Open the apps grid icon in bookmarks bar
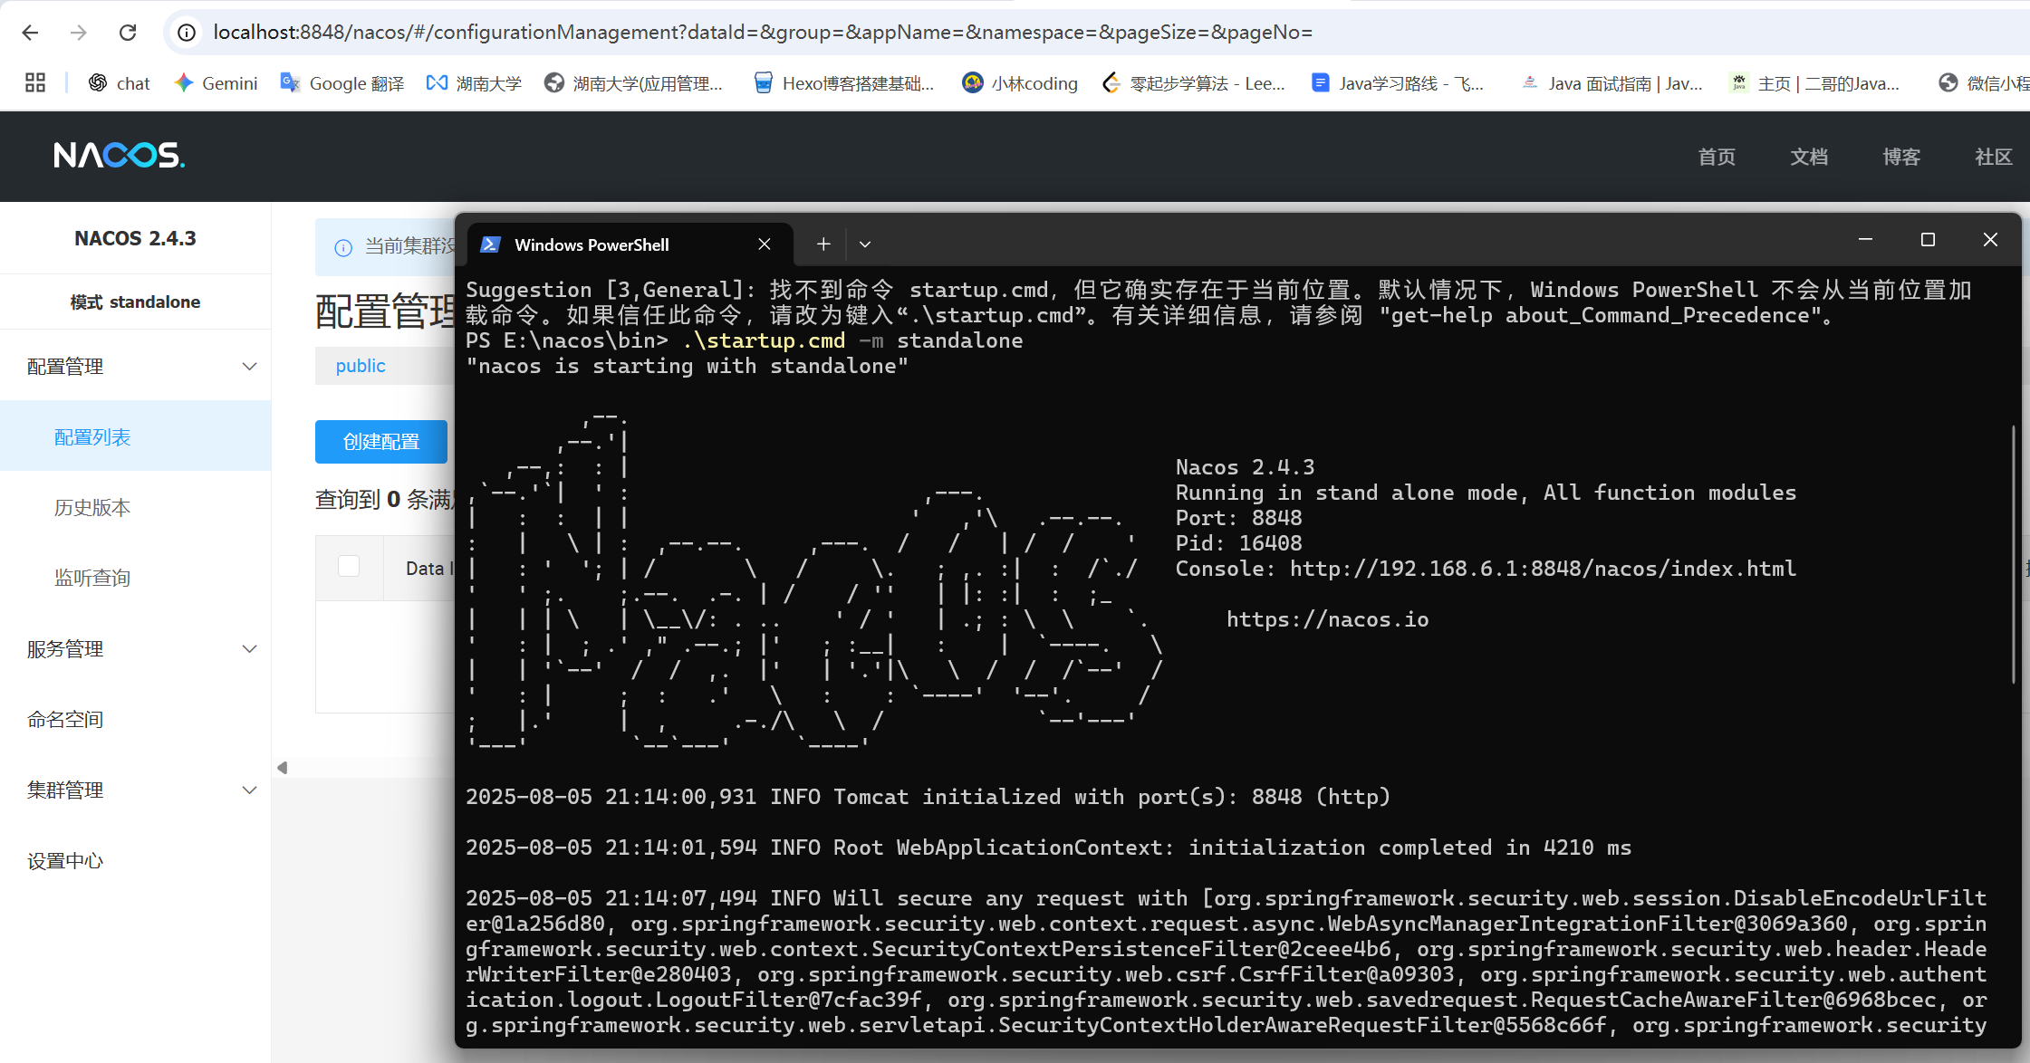This screenshot has height=1063, width=2030. click(35, 83)
